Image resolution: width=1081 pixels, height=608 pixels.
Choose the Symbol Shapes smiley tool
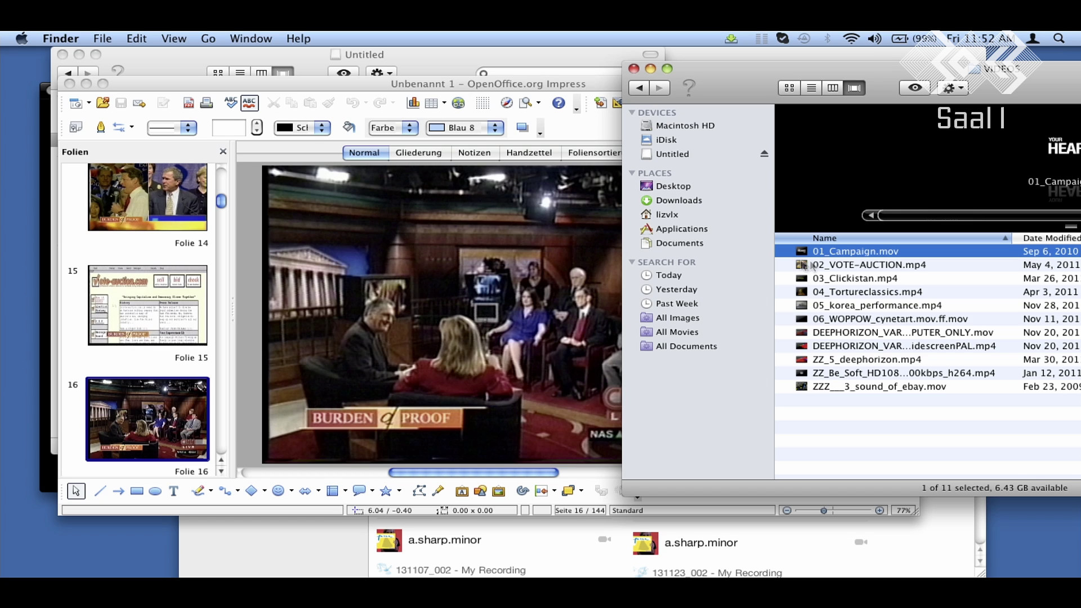pos(278,491)
